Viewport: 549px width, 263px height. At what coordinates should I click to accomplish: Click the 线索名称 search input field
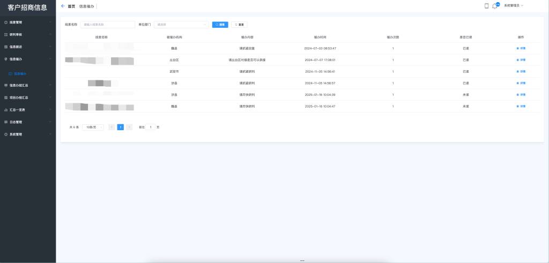[107, 25]
